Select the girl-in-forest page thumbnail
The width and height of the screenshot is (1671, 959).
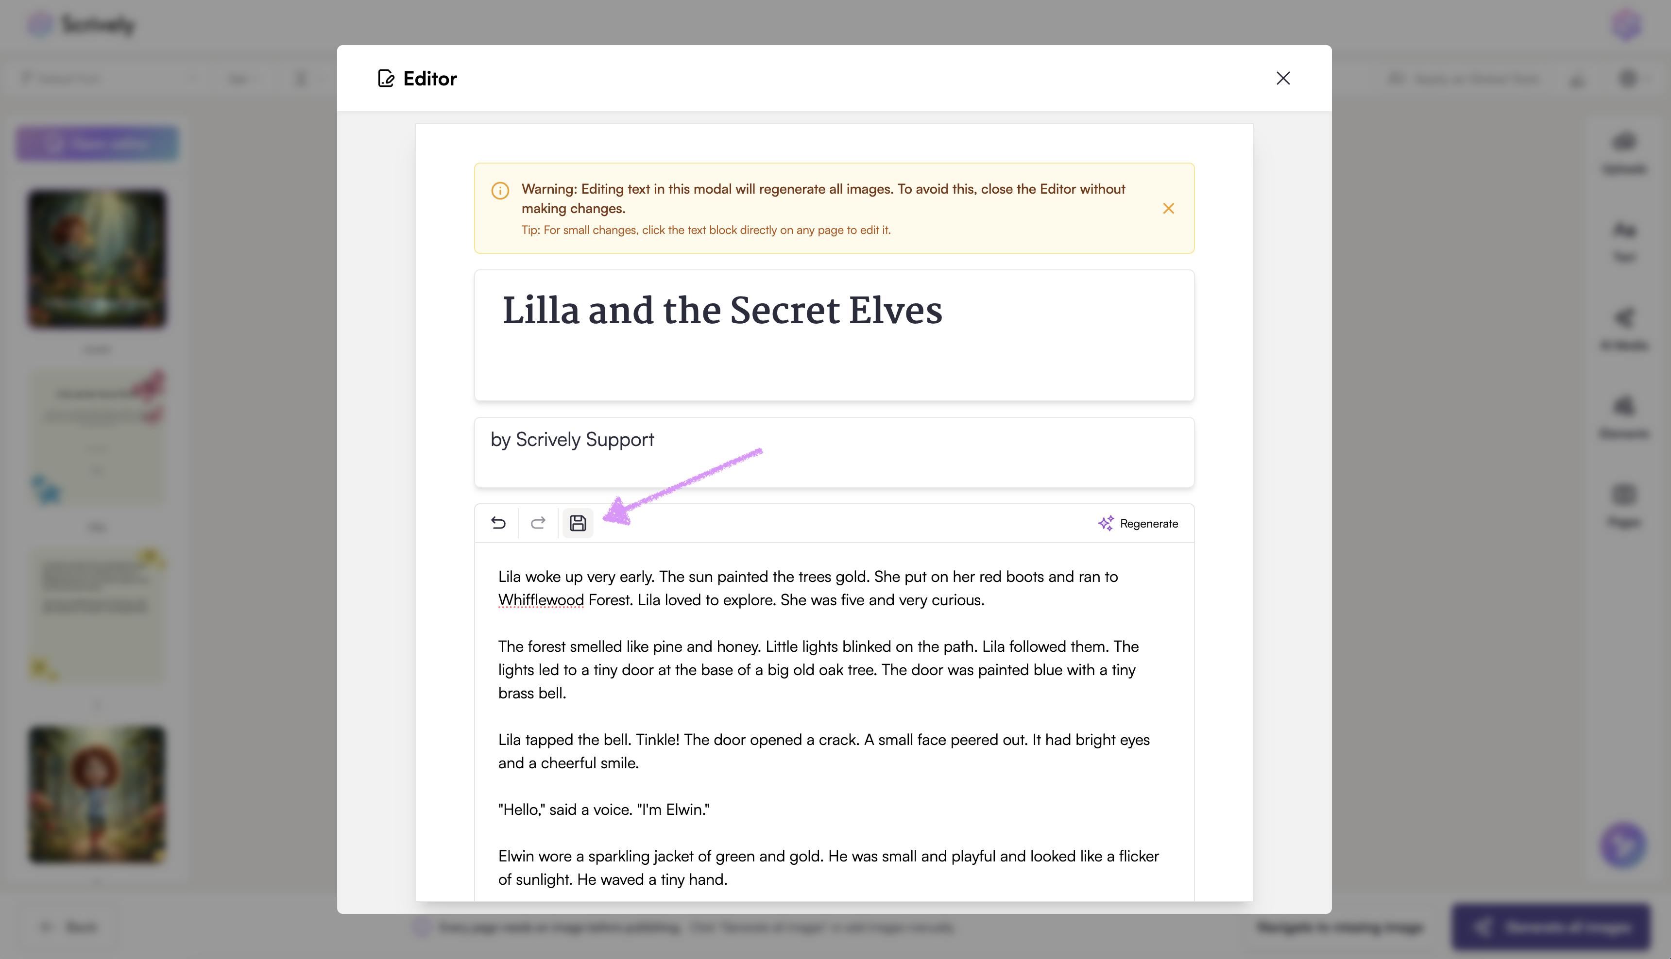97,794
